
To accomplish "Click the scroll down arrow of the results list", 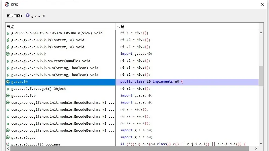I will point(261,144).
